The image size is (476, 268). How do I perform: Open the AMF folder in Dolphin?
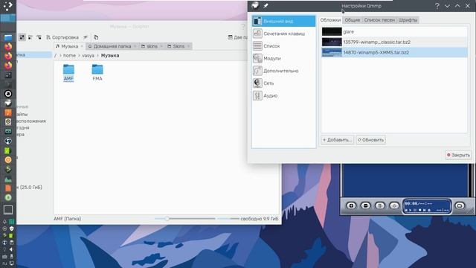pos(68,72)
